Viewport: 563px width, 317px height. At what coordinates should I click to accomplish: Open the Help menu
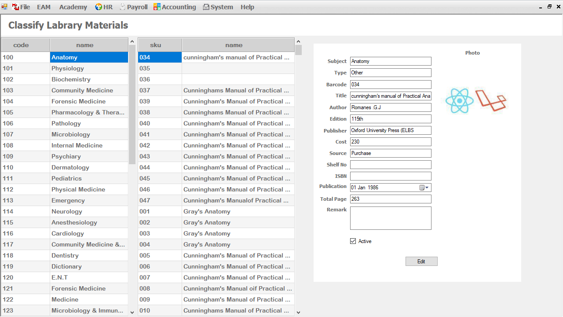click(x=247, y=7)
